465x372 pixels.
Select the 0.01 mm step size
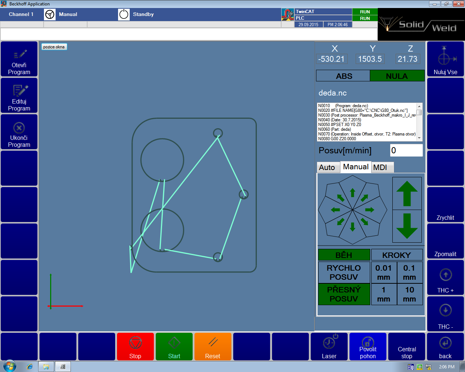pyautogui.click(x=383, y=272)
